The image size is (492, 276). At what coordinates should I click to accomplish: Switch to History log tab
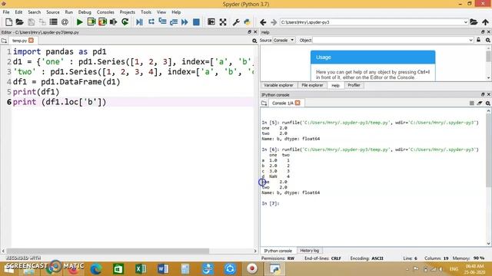pyautogui.click(x=309, y=251)
